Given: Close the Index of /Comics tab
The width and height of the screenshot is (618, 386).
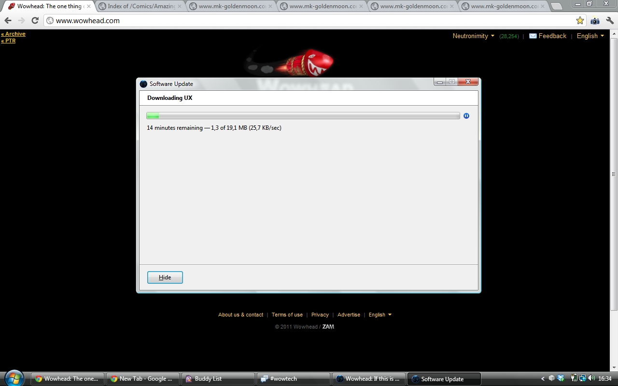Looking at the screenshot, I should 179,6.
